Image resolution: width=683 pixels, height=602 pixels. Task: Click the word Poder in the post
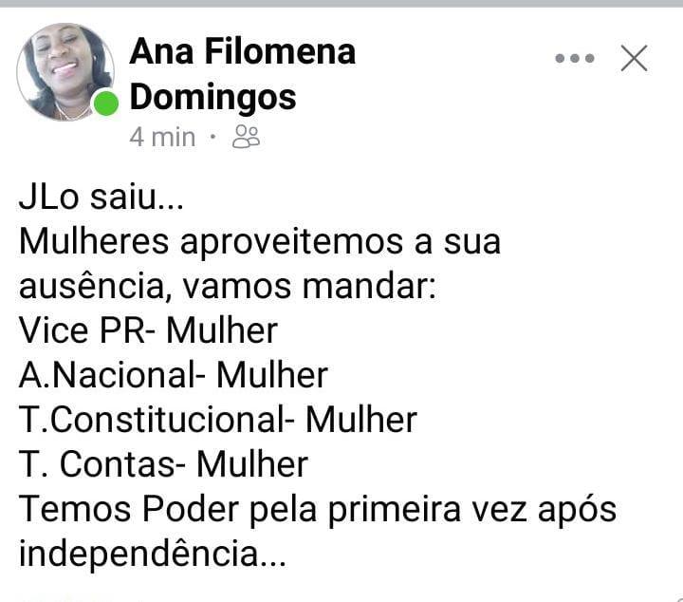pyautogui.click(x=191, y=509)
